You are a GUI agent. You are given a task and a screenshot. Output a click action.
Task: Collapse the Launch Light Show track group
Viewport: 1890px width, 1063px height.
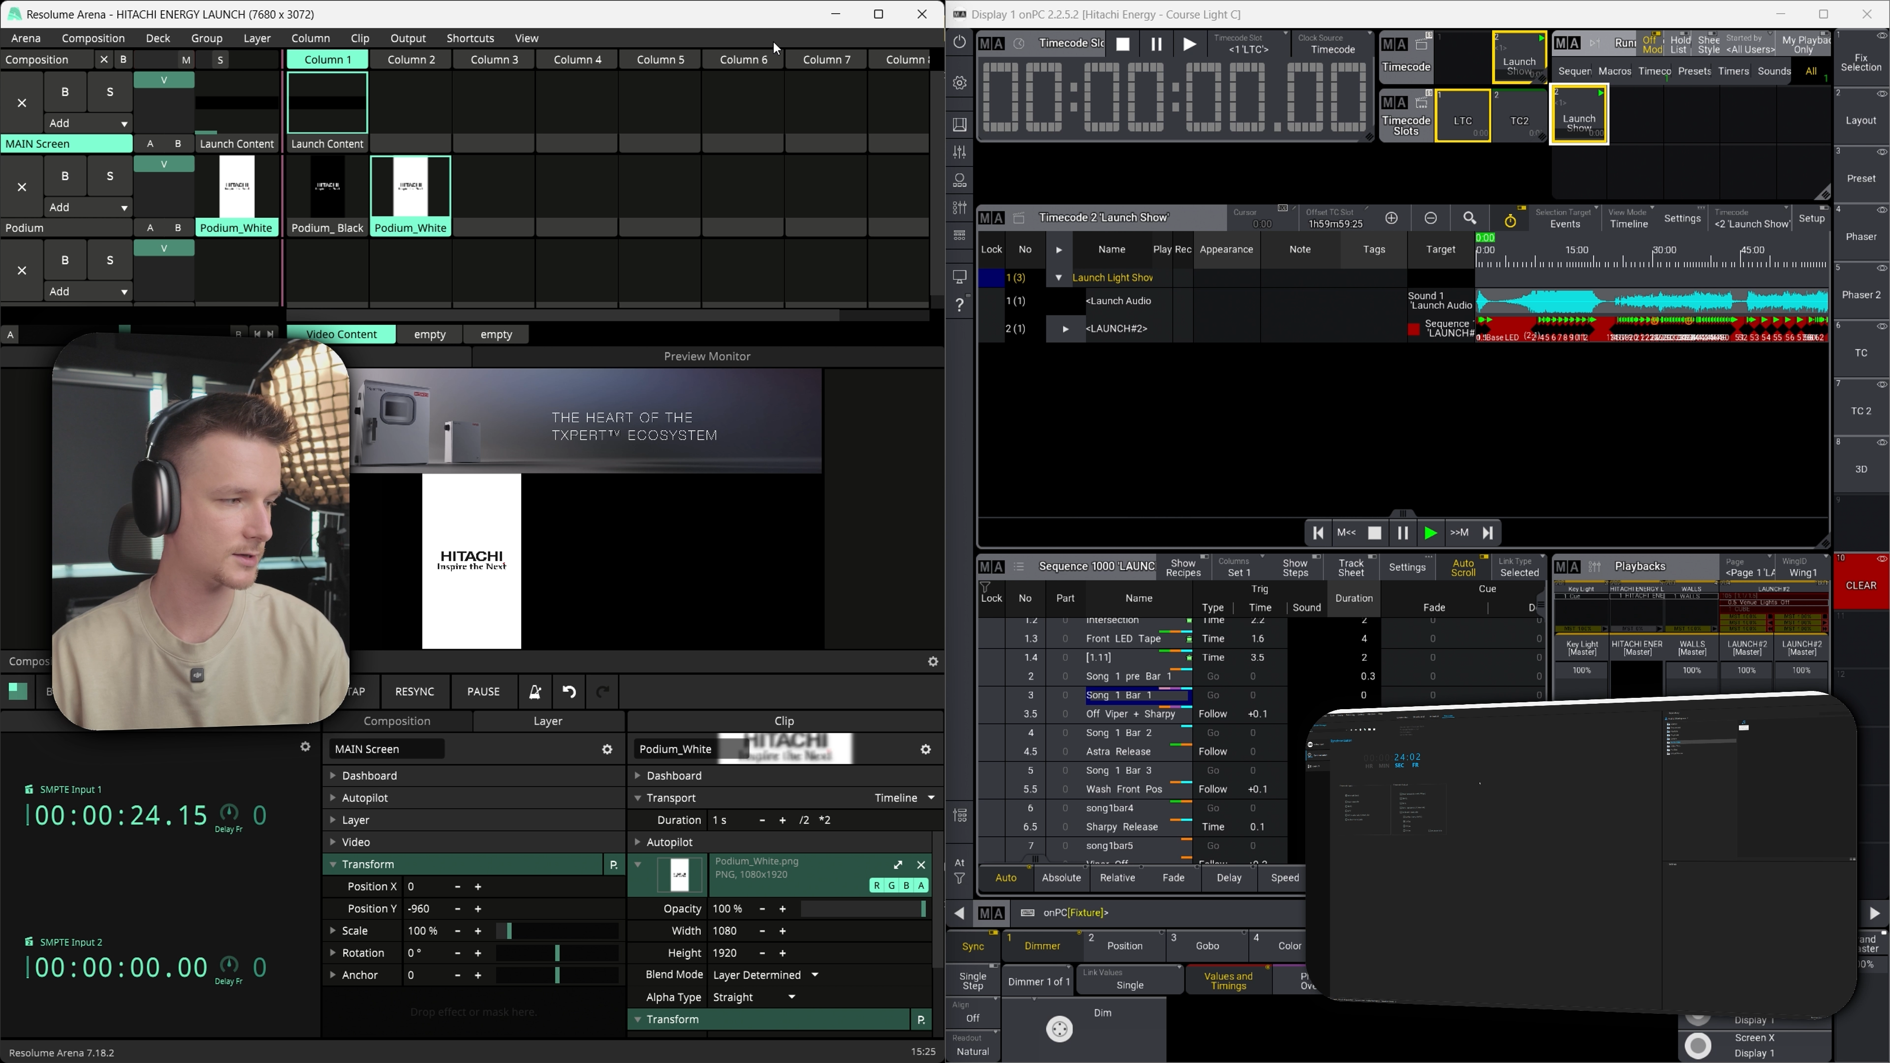1058,277
